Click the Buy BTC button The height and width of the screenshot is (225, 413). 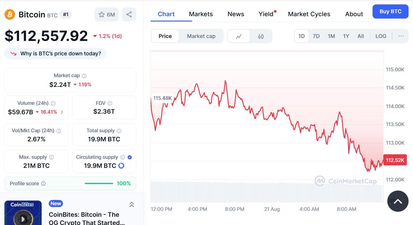click(390, 12)
